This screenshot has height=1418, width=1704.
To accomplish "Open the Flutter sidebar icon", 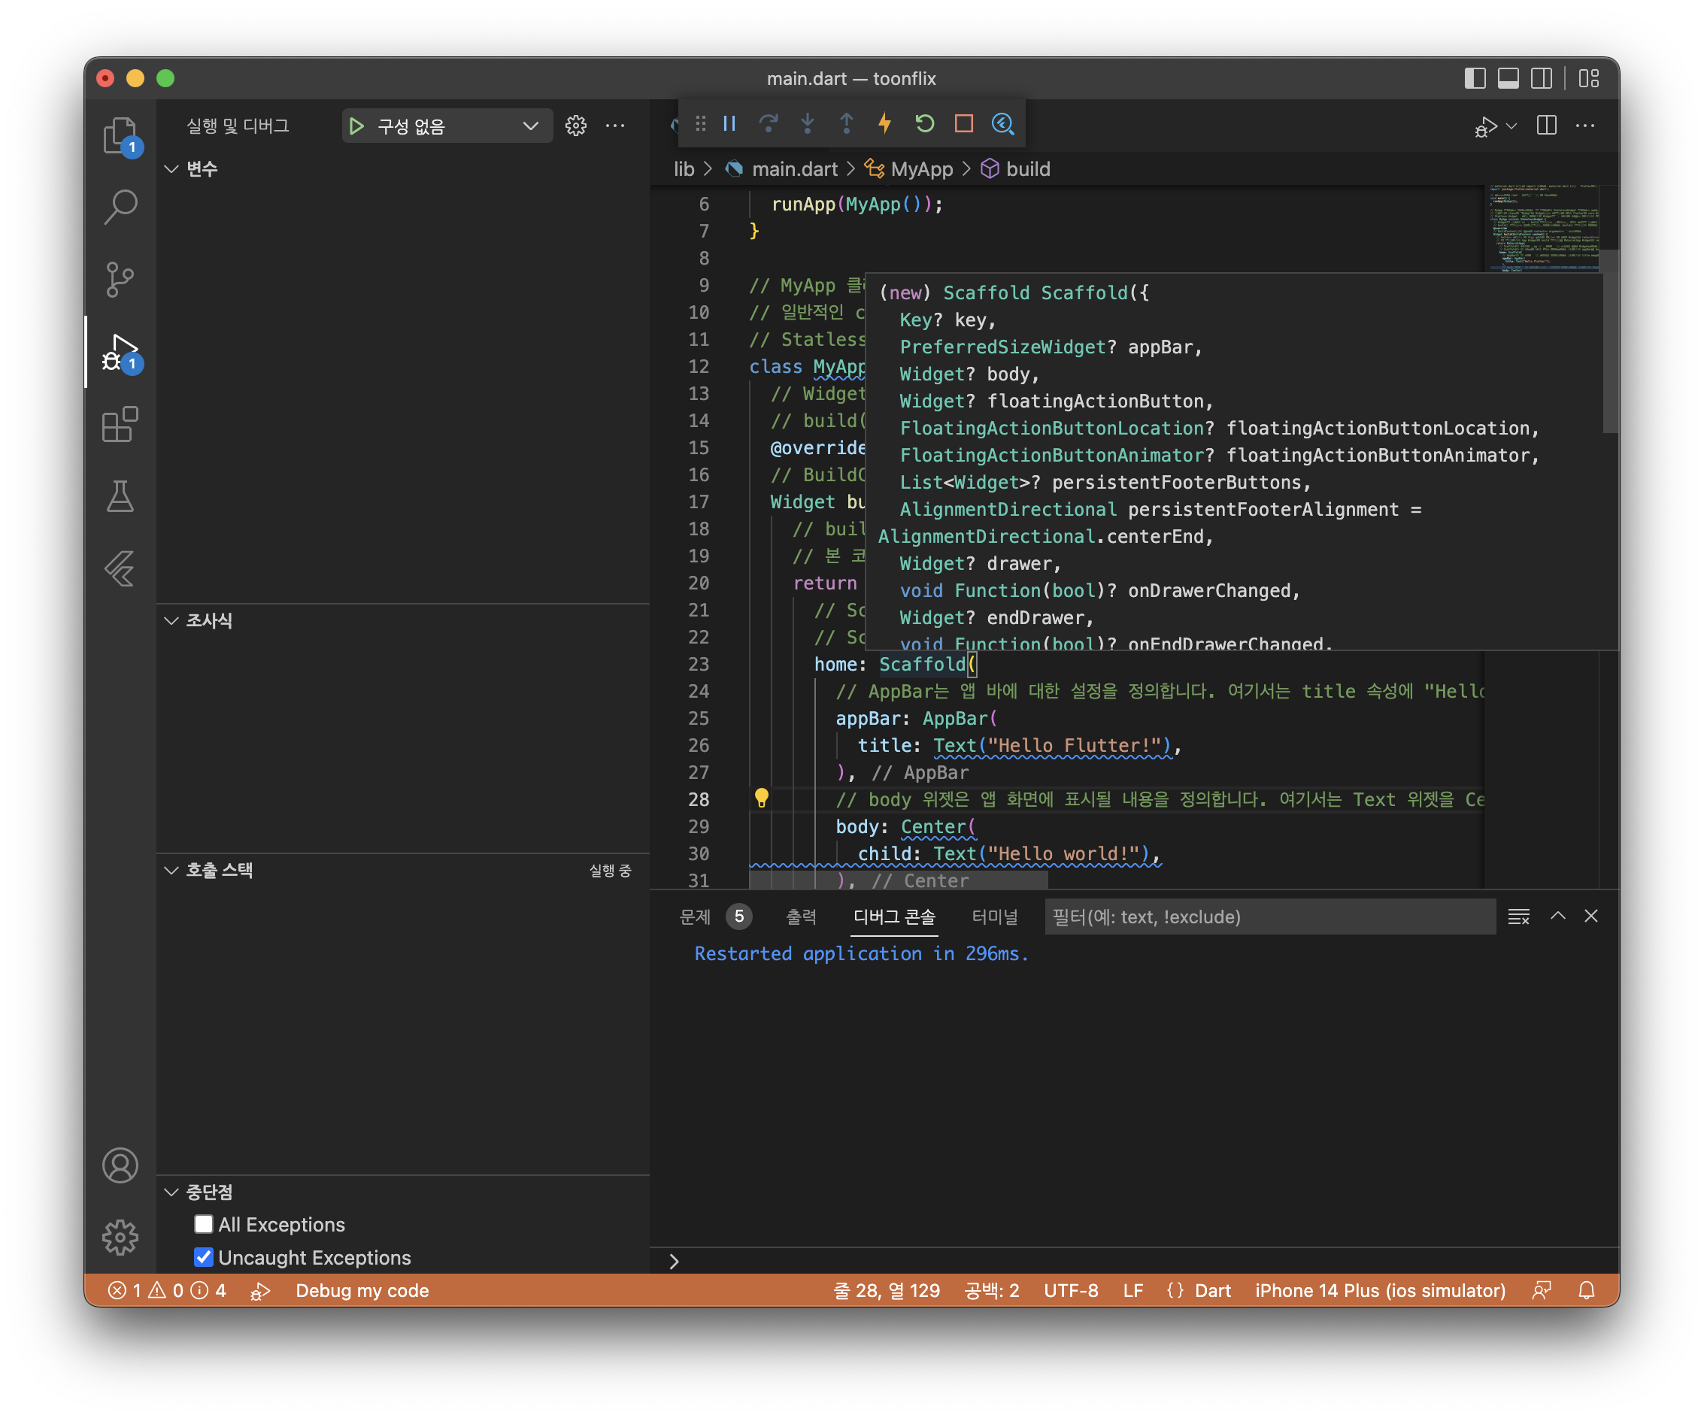I will (120, 568).
